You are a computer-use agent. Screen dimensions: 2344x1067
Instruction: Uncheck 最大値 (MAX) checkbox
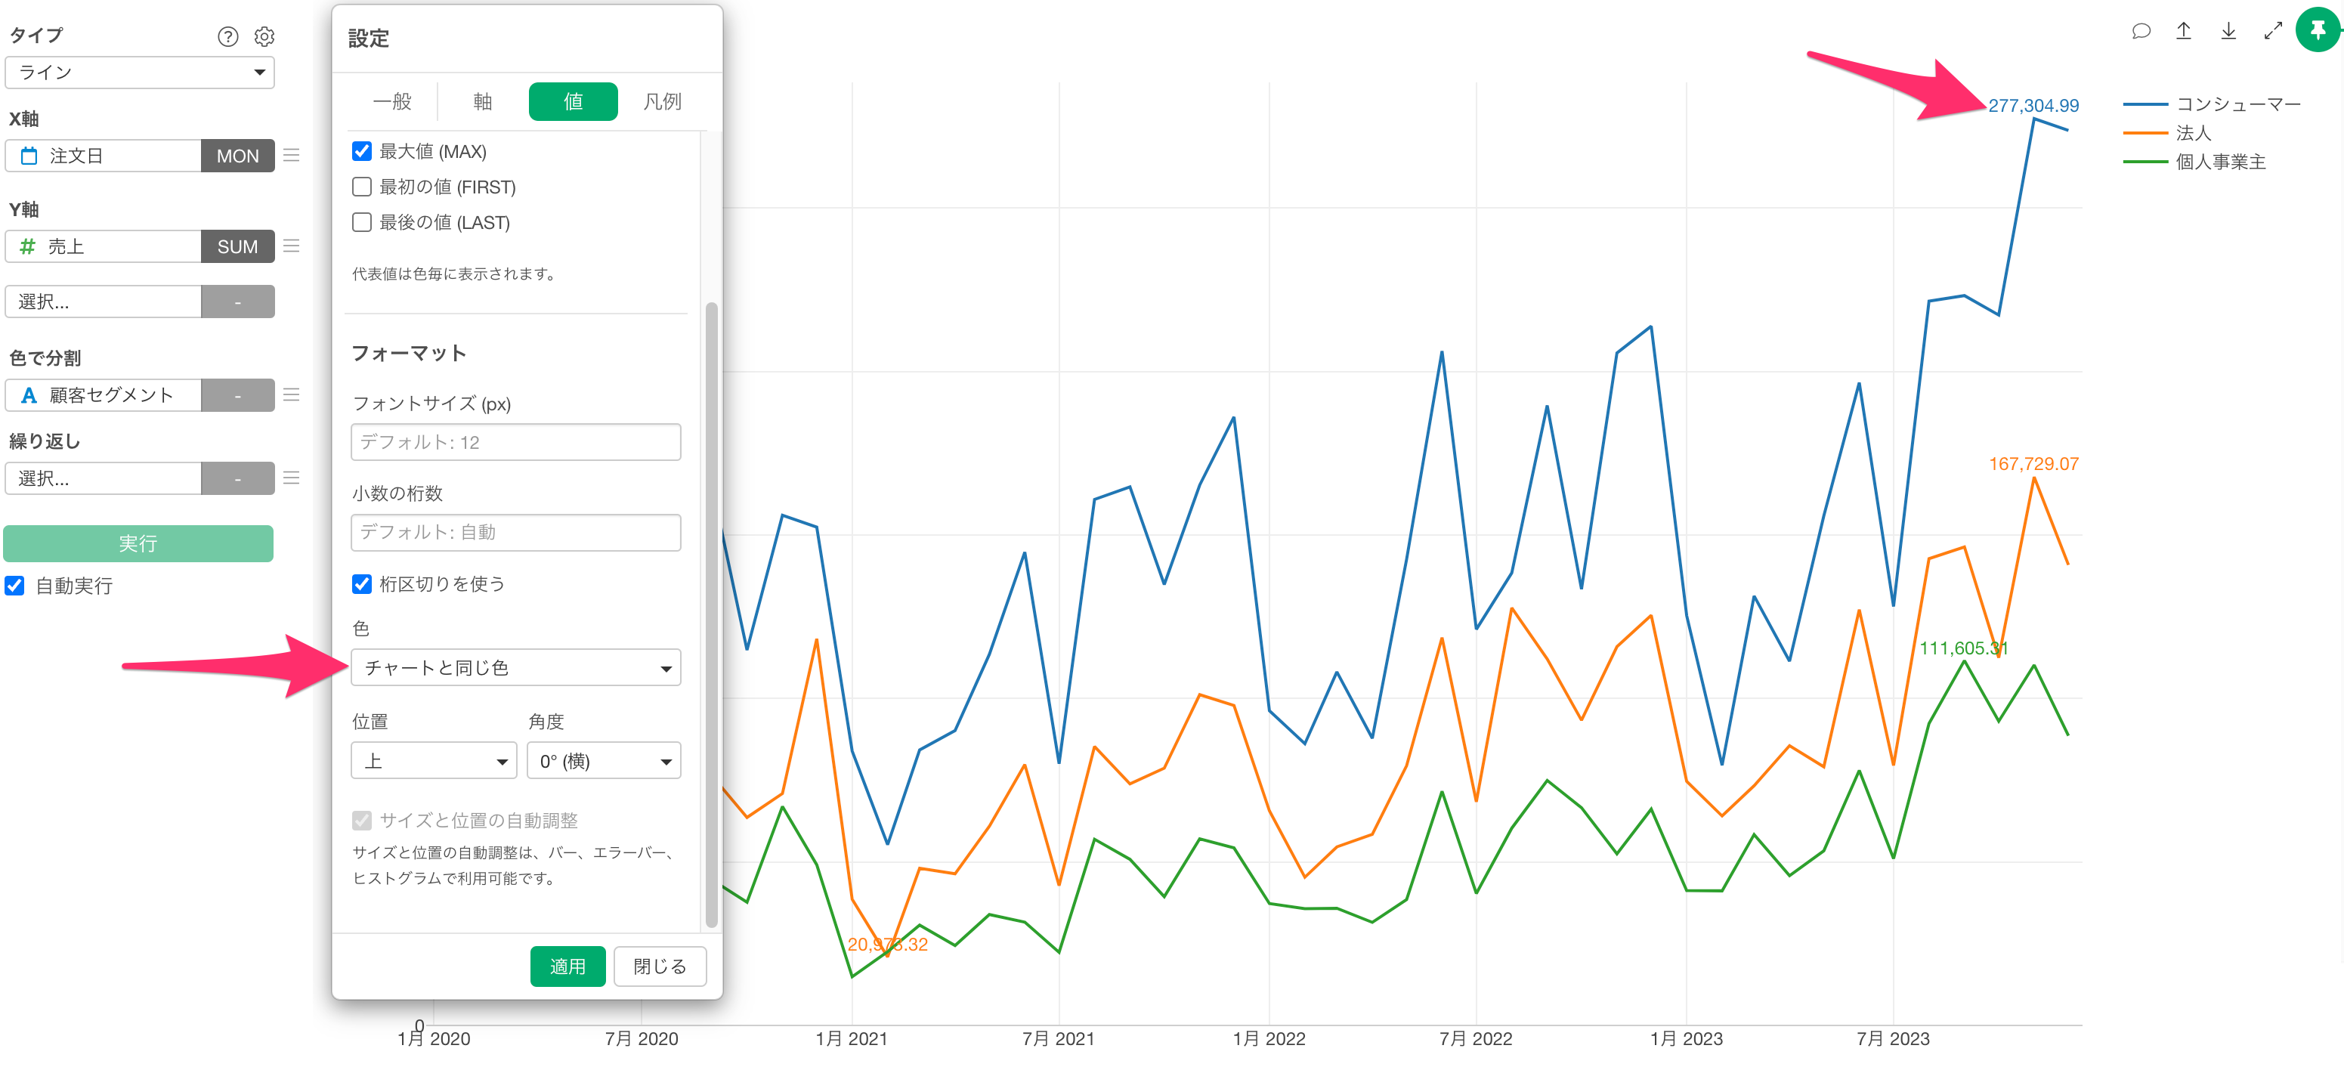click(x=361, y=151)
